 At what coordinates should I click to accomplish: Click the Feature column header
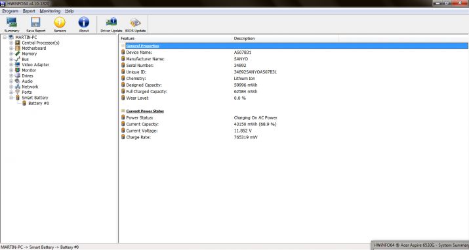127,39
